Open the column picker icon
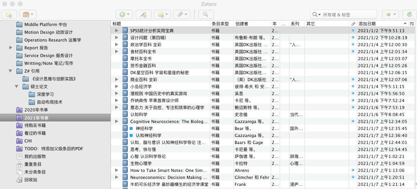 (x=412, y=24)
